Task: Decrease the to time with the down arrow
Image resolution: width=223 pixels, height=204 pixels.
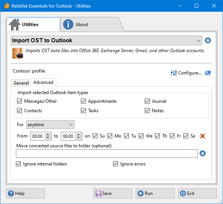Action: [78, 138]
